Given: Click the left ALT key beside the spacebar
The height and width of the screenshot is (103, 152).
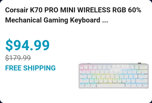Looking at the screenshot, I should pos(93,85).
